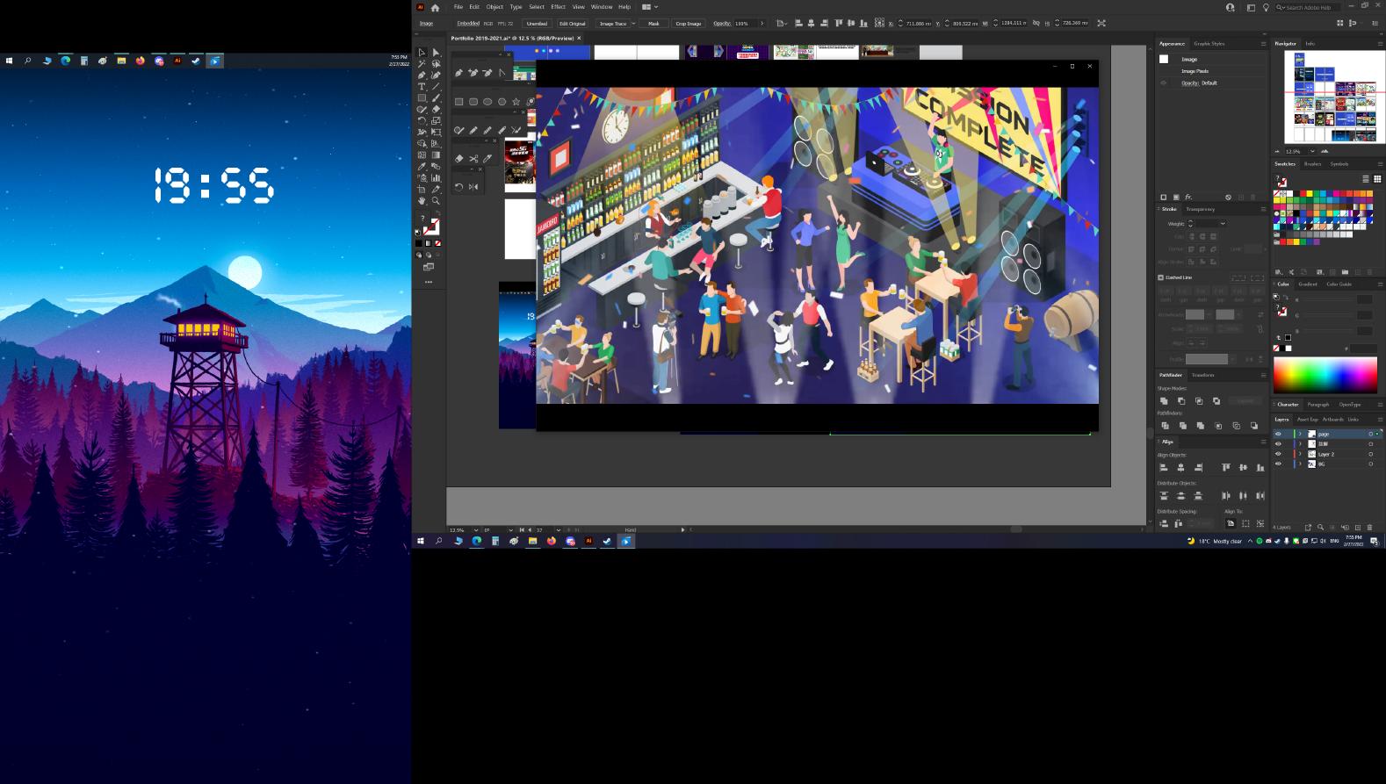Screen dimensions: 1386x784
Task: Select the Zoom tool
Action: pyautogui.click(x=436, y=200)
